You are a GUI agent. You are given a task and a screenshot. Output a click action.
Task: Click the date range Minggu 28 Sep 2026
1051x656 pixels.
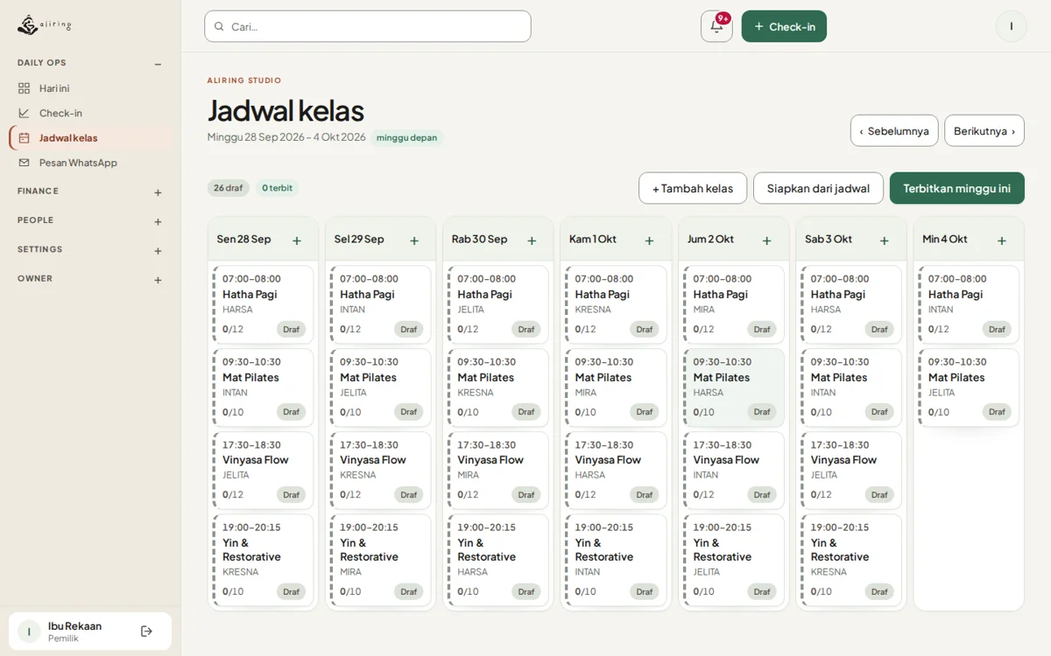[286, 137]
